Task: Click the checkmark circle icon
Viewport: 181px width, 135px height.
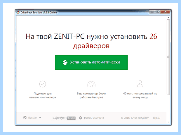Action: pyautogui.click(x=43, y=84)
